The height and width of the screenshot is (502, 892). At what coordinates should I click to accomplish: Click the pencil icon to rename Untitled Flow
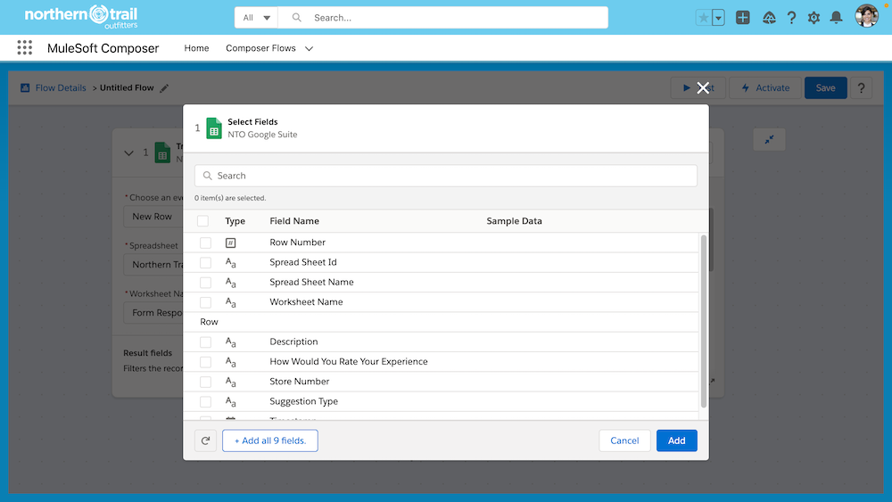(x=164, y=88)
